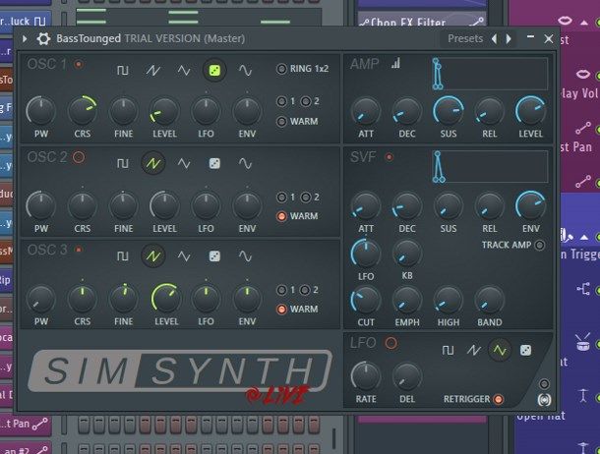Click the speaker icon below LFO panel

pos(544,400)
